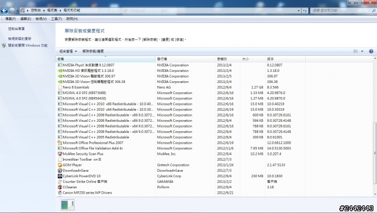Open the 說明(H) menu

click(x=72, y=19)
